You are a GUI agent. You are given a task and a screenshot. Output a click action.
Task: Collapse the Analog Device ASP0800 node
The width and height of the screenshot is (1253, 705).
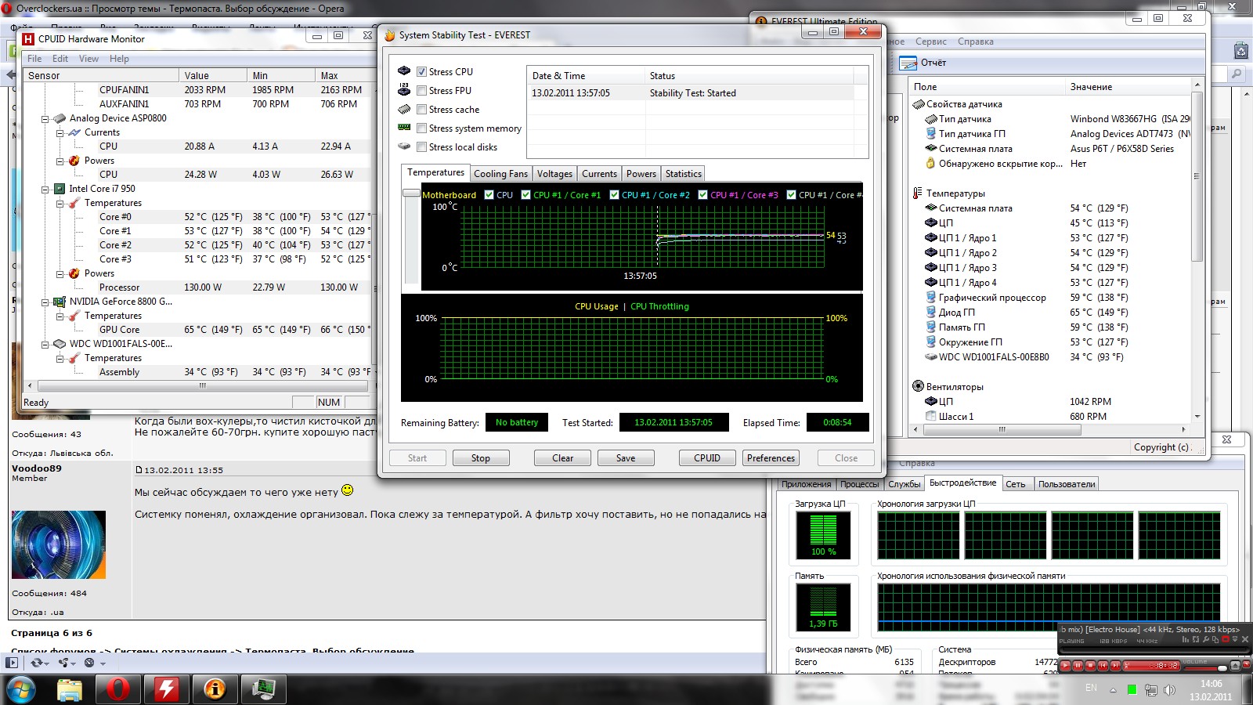45,118
